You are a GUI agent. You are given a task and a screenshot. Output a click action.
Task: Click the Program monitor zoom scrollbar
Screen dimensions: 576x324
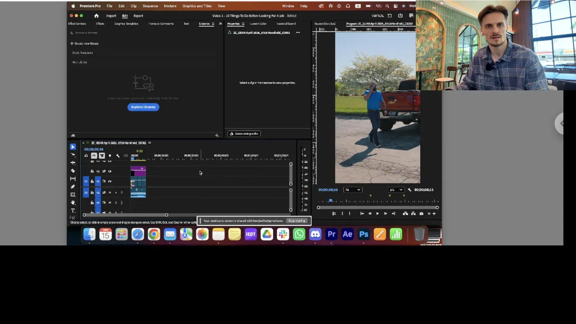click(378, 207)
